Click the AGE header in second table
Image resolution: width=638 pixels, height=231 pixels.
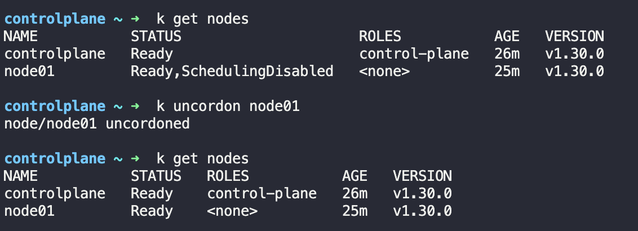(355, 176)
